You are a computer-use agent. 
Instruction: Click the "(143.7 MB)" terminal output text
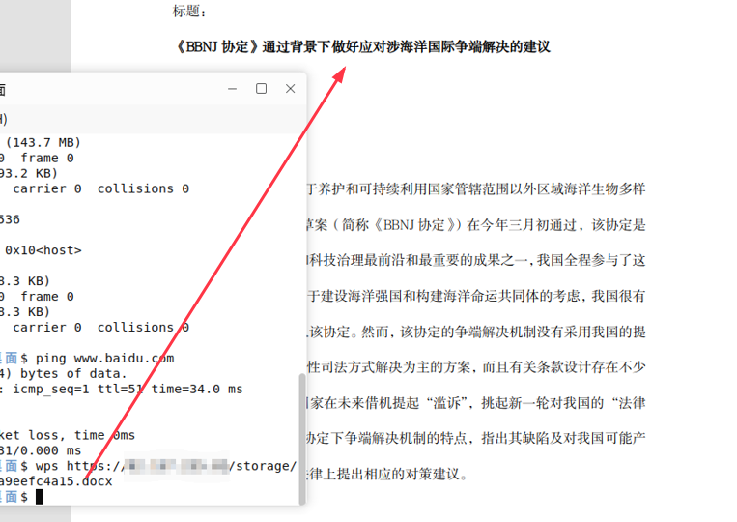[x=43, y=142]
